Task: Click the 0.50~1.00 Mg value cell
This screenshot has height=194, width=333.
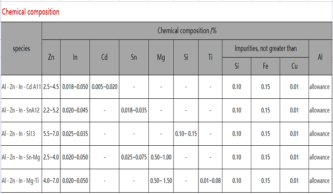Action: (161, 157)
